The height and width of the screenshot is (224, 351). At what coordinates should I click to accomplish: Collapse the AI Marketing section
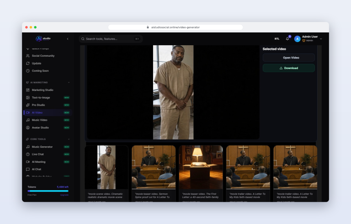pos(69,82)
